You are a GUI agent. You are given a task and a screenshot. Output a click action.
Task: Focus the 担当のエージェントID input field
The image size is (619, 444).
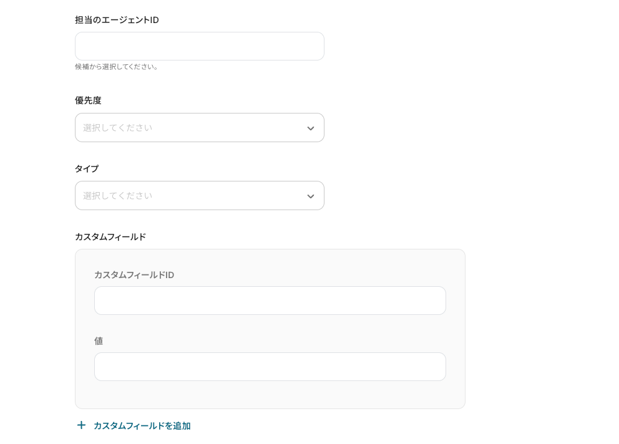pyautogui.click(x=199, y=46)
